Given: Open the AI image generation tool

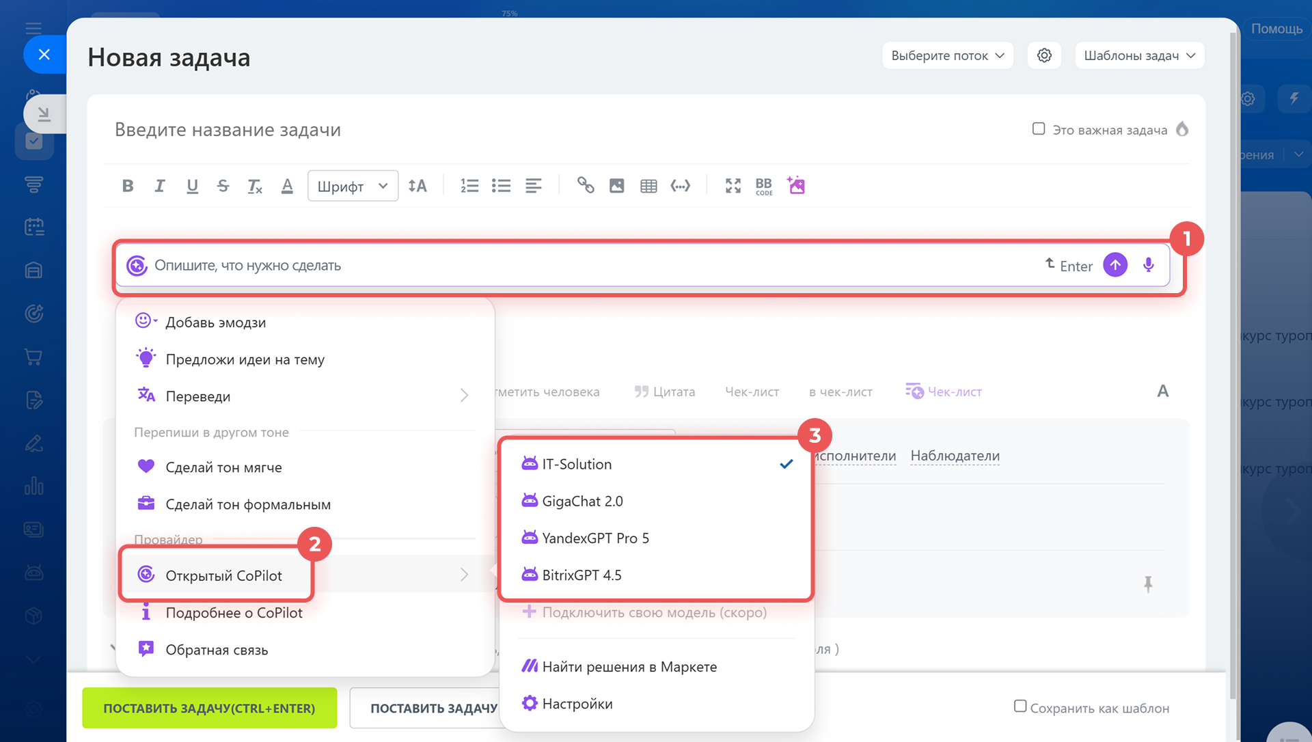Looking at the screenshot, I should (796, 185).
